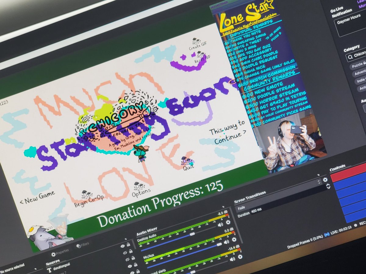Click the Dropped Frames 0 (0.0%) status

[305, 242]
